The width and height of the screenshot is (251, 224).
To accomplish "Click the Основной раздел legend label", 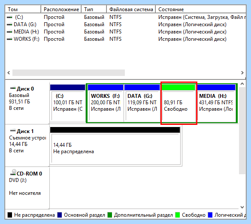I will click(x=85, y=215).
